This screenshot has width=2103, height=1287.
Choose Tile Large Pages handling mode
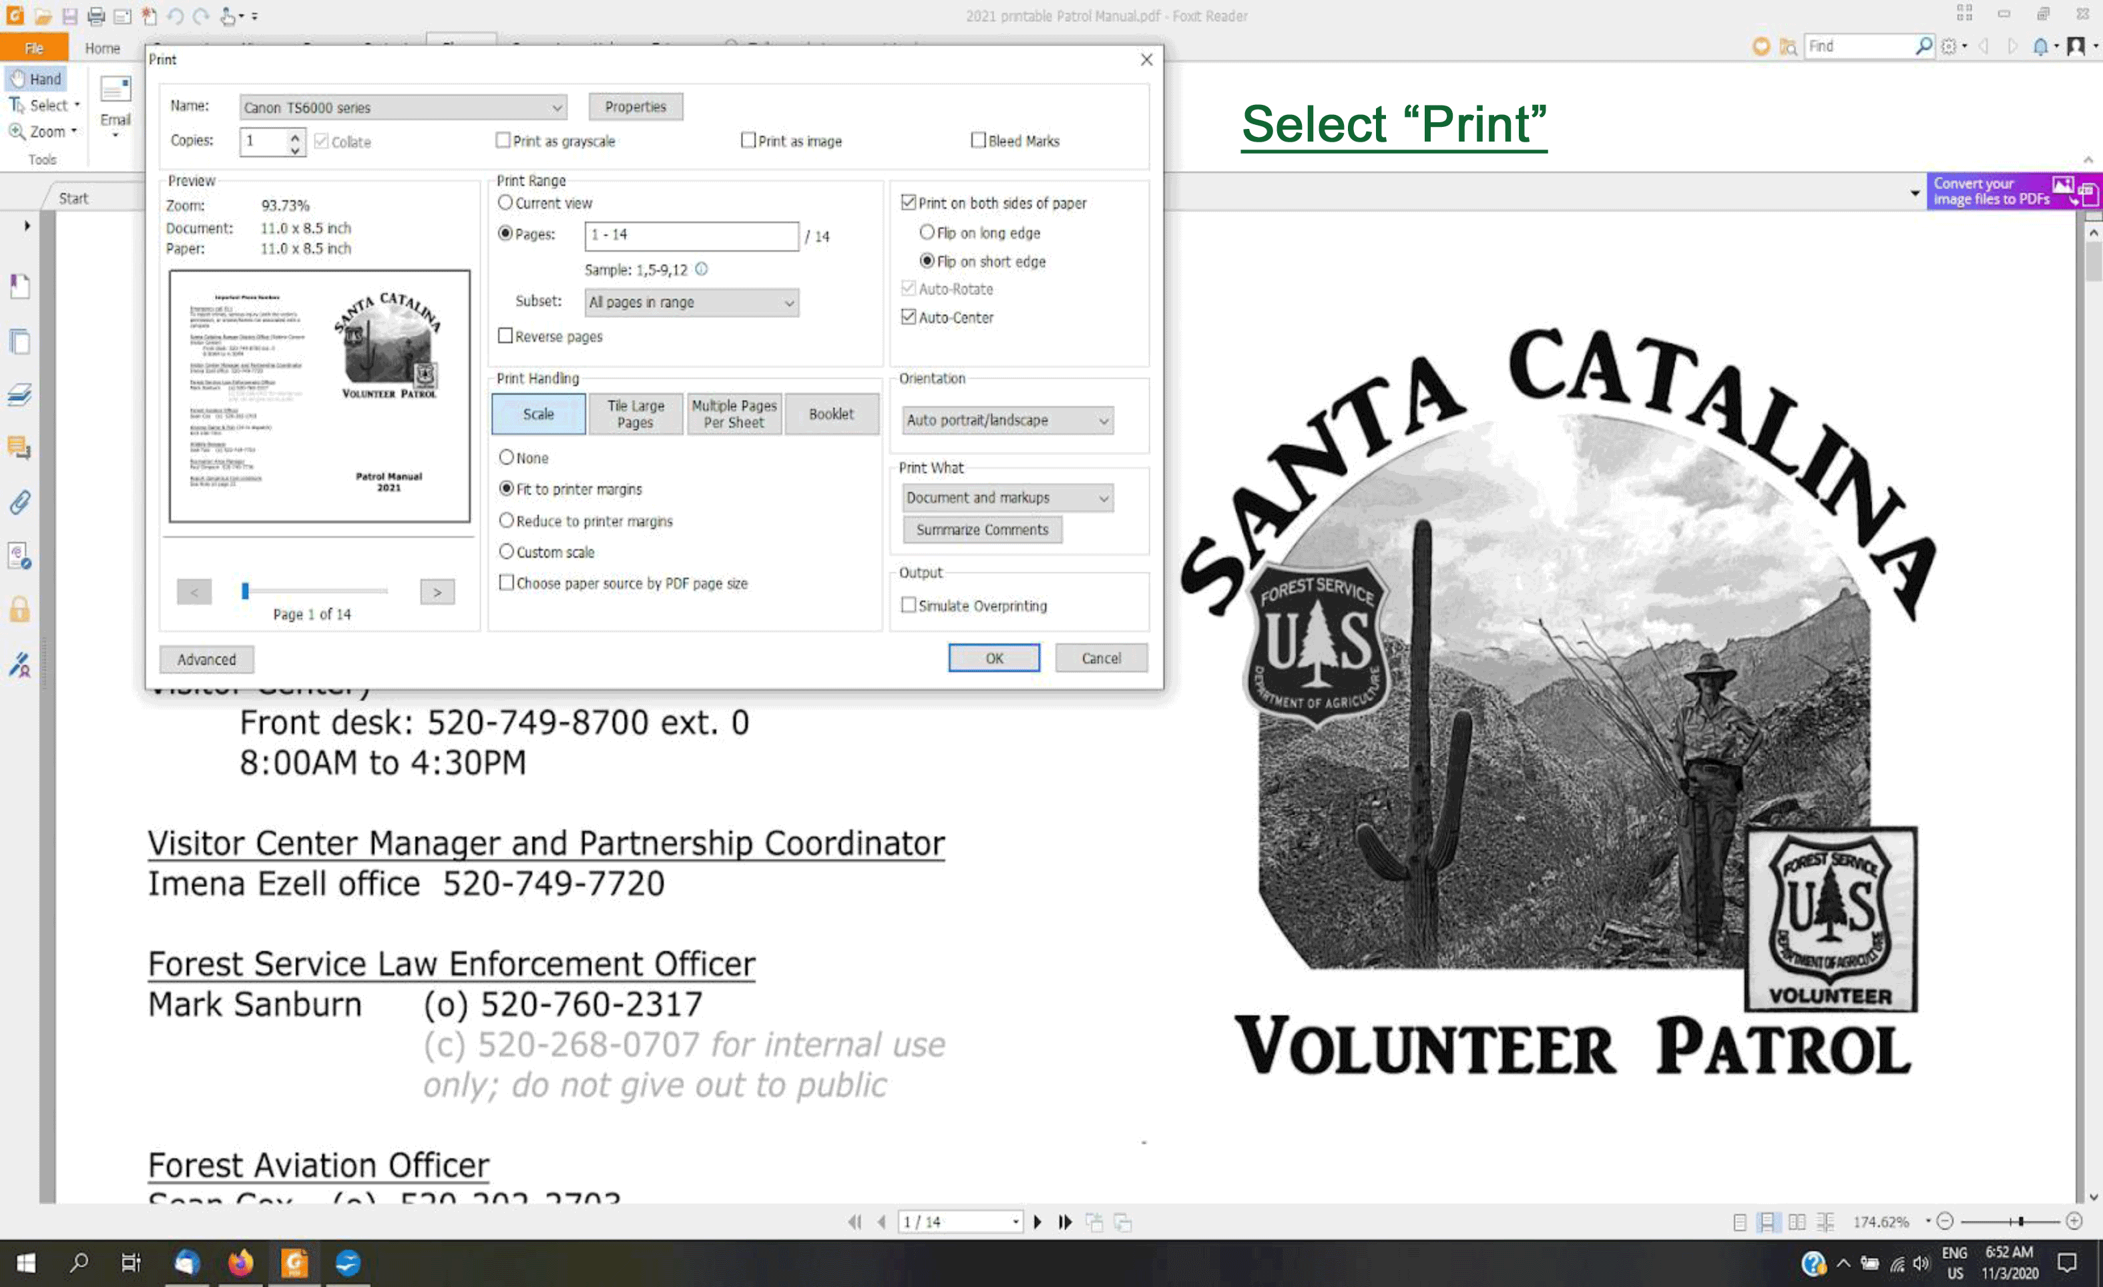pos(635,413)
